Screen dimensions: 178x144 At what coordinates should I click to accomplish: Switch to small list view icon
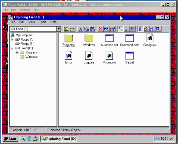pyautogui.click(x=126, y=29)
